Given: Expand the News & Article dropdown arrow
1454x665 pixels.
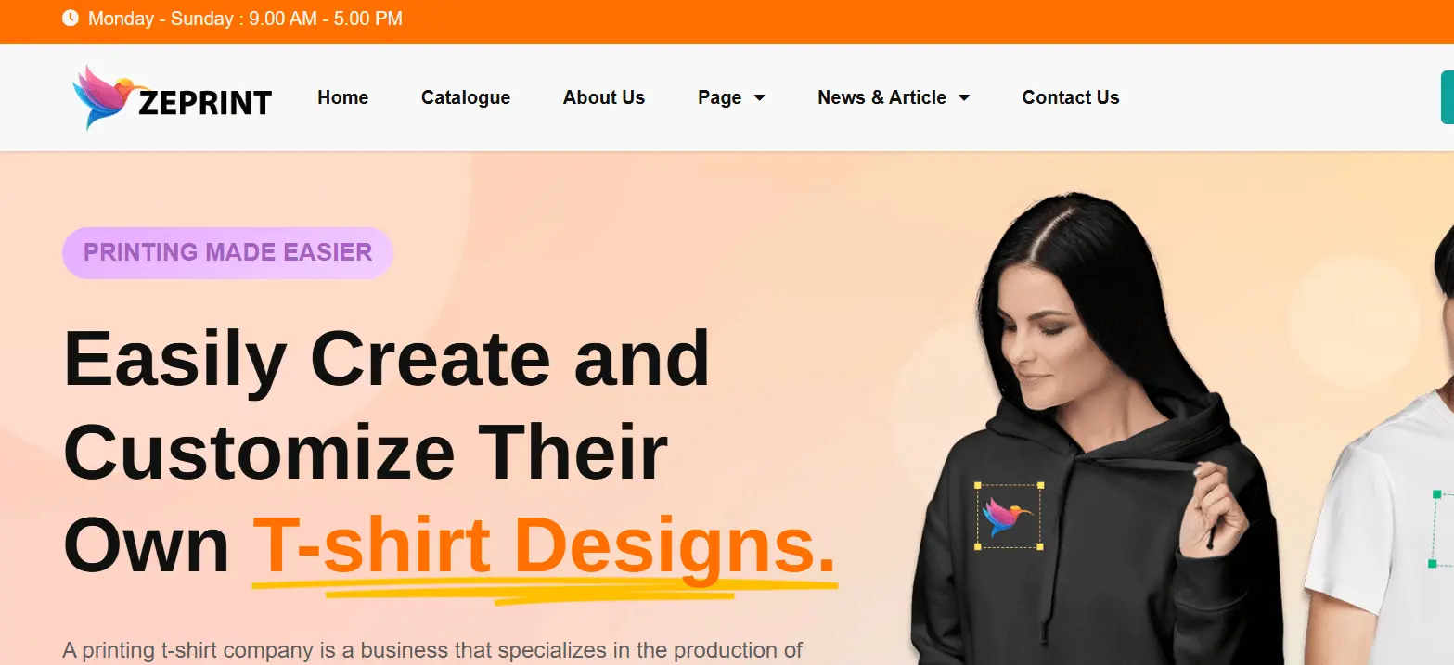Looking at the screenshot, I should (x=964, y=98).
